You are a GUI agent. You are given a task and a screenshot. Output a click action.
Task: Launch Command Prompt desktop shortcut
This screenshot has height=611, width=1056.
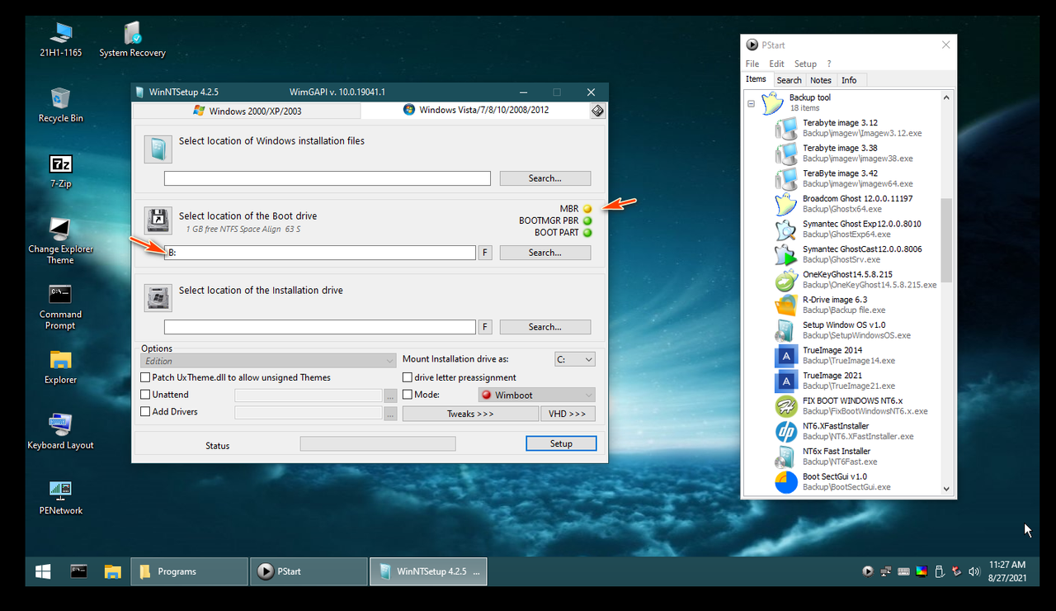[x=60, y=306]
